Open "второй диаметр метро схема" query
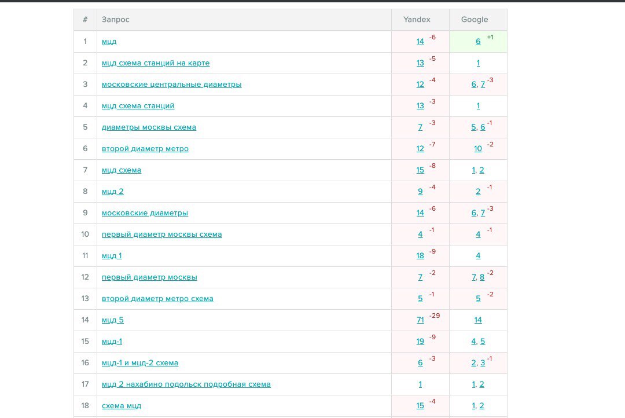 pos(157,299)
